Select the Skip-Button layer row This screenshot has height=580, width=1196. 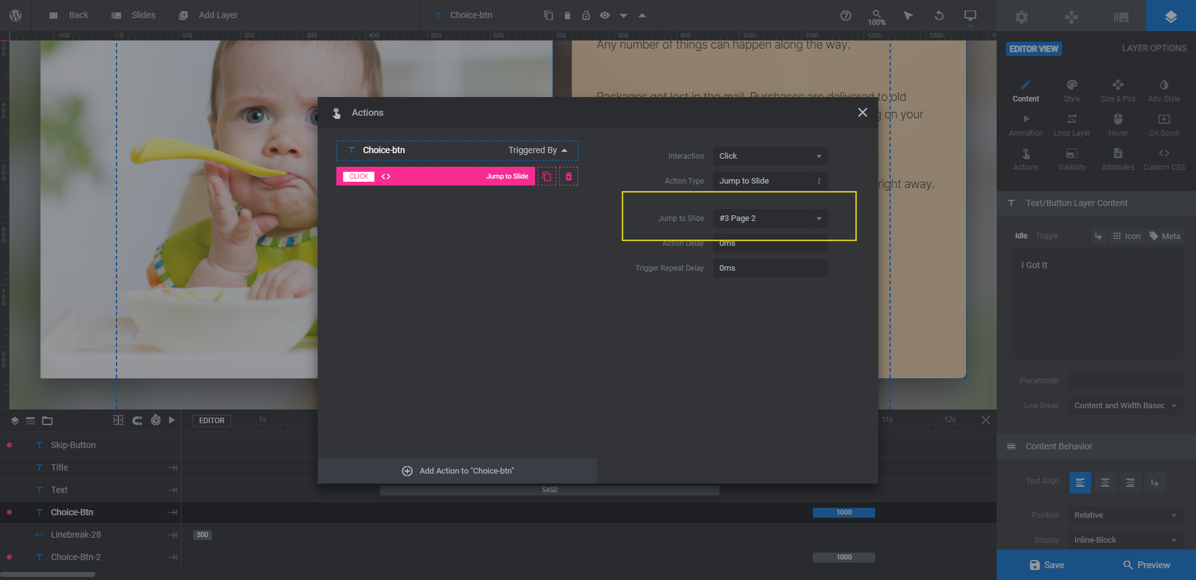(x=90, y=445)
